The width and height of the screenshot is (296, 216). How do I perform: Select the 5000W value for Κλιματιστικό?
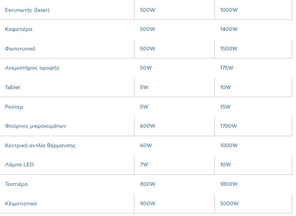[x=230, y=203]
